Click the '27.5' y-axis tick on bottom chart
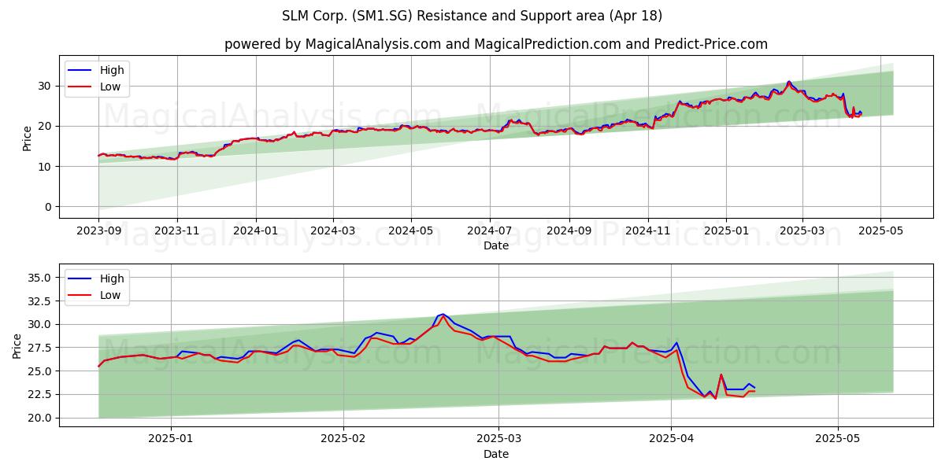 pyautogui.click(x=41, y=348)
